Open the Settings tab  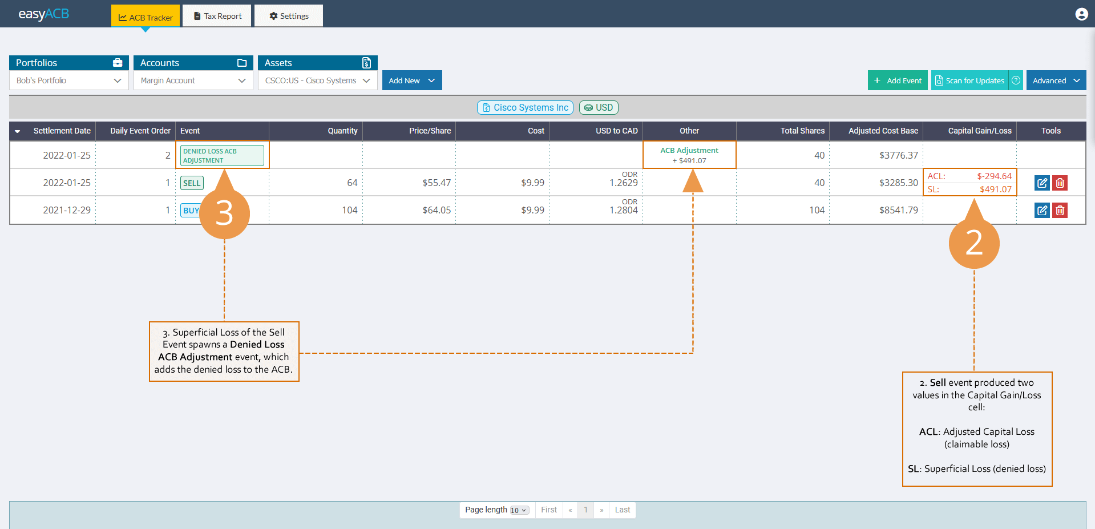(x=288, y=15)
